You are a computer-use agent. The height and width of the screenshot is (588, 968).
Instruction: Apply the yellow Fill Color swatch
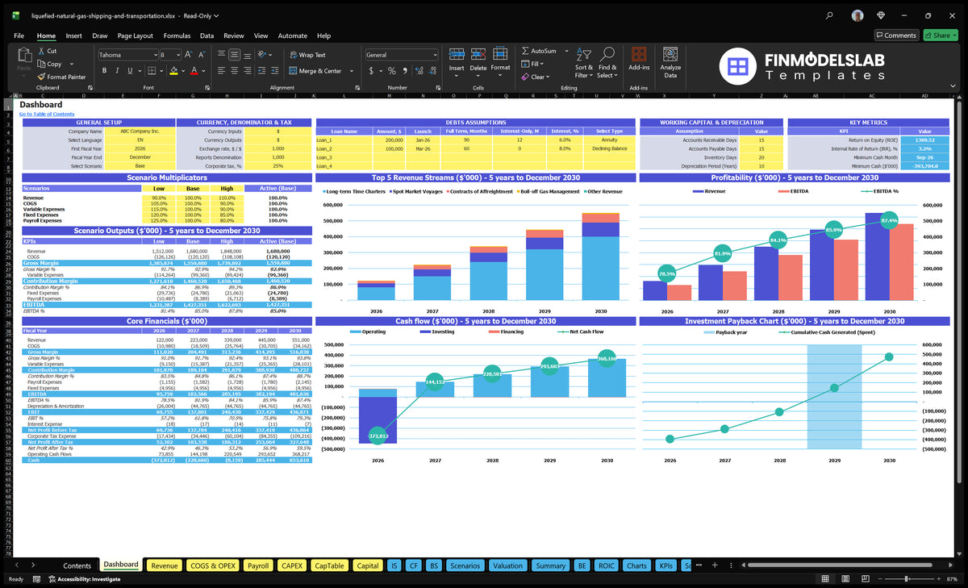(173, 71)
